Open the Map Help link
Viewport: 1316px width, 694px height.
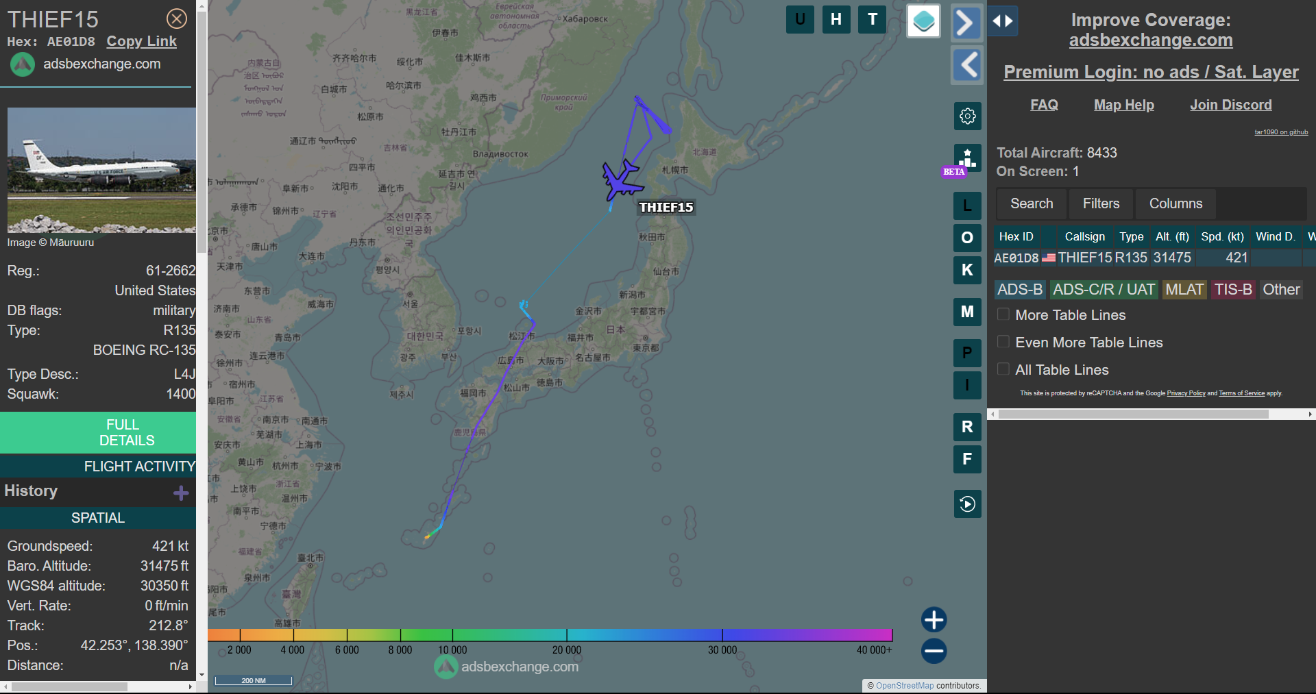[x=1124, y=105]
